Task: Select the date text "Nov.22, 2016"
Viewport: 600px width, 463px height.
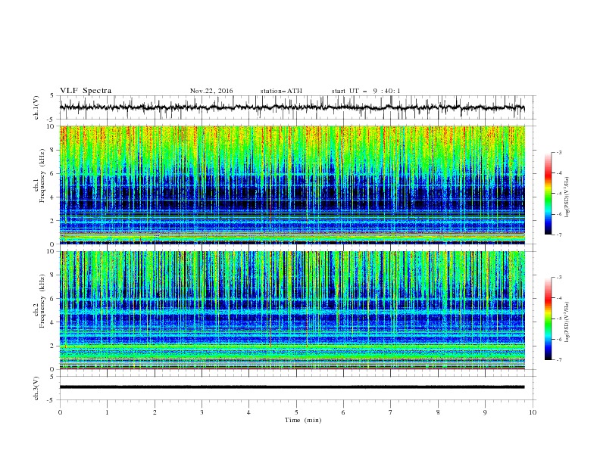Action: (211, 91)
